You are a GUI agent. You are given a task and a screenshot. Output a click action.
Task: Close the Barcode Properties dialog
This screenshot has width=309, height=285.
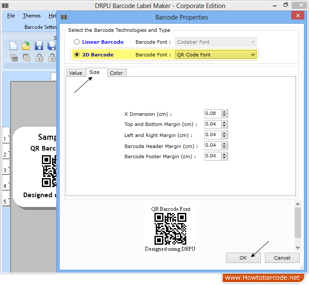[x=298, y=15]
